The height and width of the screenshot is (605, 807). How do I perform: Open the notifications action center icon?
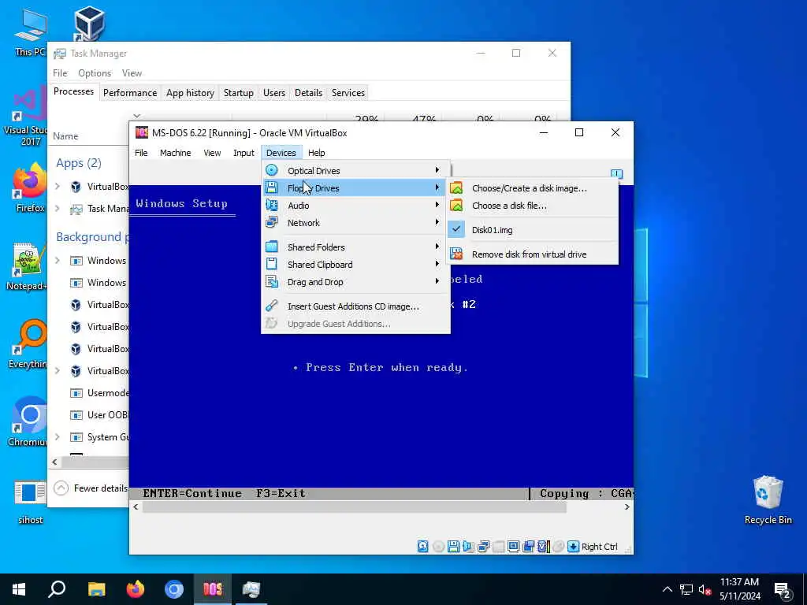tap(783, 589)
